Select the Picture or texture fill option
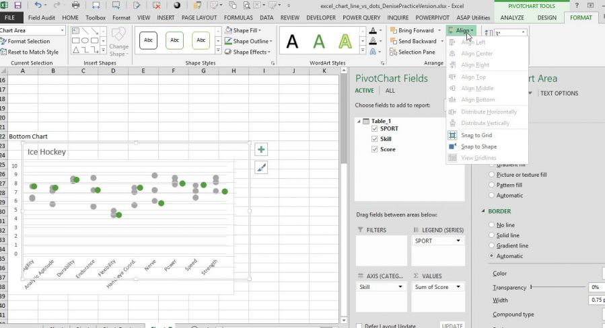 [491, 175]
